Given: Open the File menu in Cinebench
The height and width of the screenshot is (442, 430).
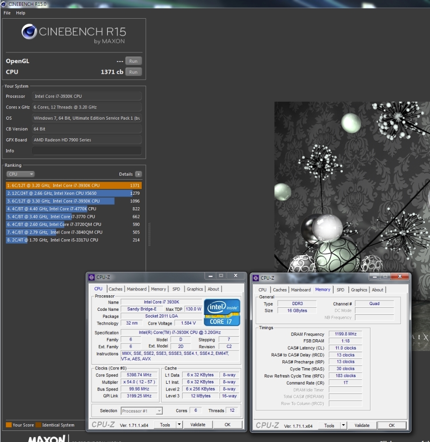Looking at the screenshot, I should [7, 13].
